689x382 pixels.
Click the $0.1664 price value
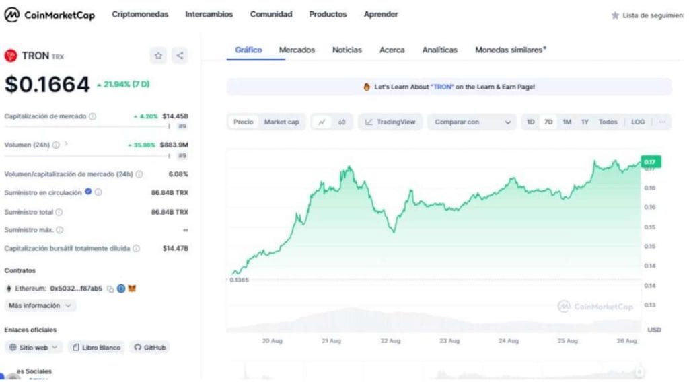tap(47, 84)
